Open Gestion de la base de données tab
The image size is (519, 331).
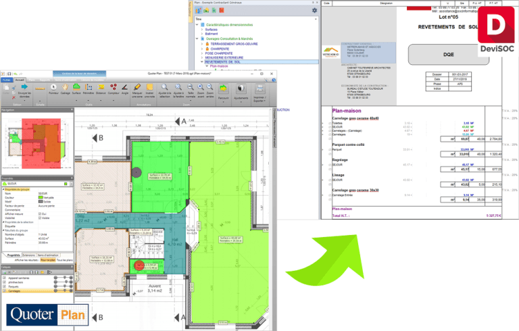pyautogui.click(x=80, y=74)
